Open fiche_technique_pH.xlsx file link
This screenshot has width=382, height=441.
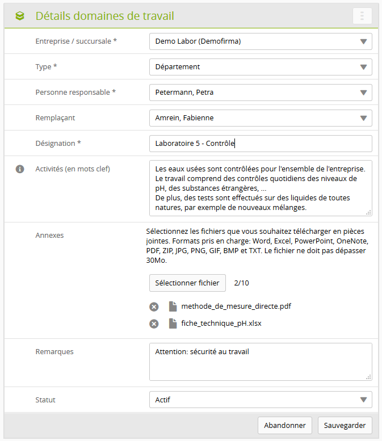tap(221, 324)
